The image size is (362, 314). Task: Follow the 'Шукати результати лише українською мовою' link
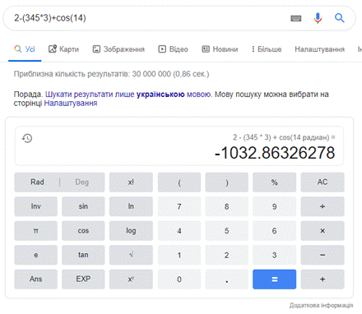128,95
